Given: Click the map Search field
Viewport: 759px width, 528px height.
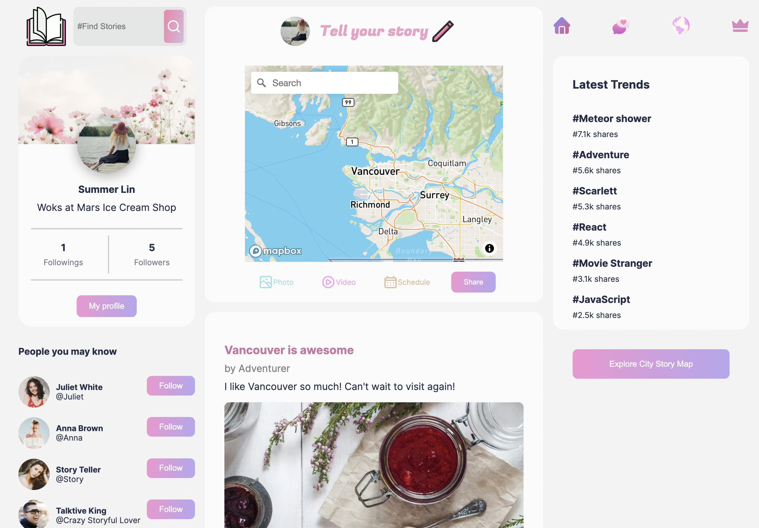Looking at the screenshot, I should click(x=324, y=83).
